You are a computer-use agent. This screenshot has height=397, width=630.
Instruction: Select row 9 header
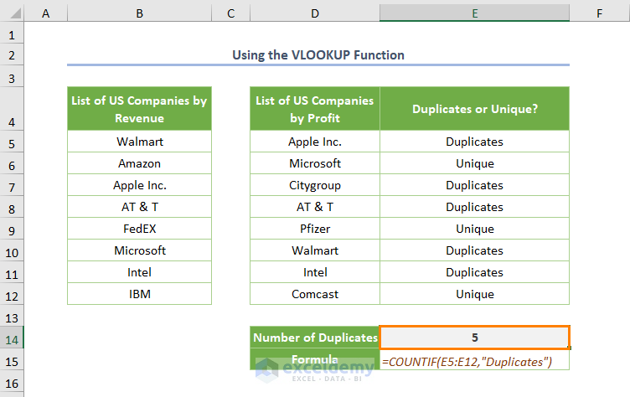click(x=12, y=230)
